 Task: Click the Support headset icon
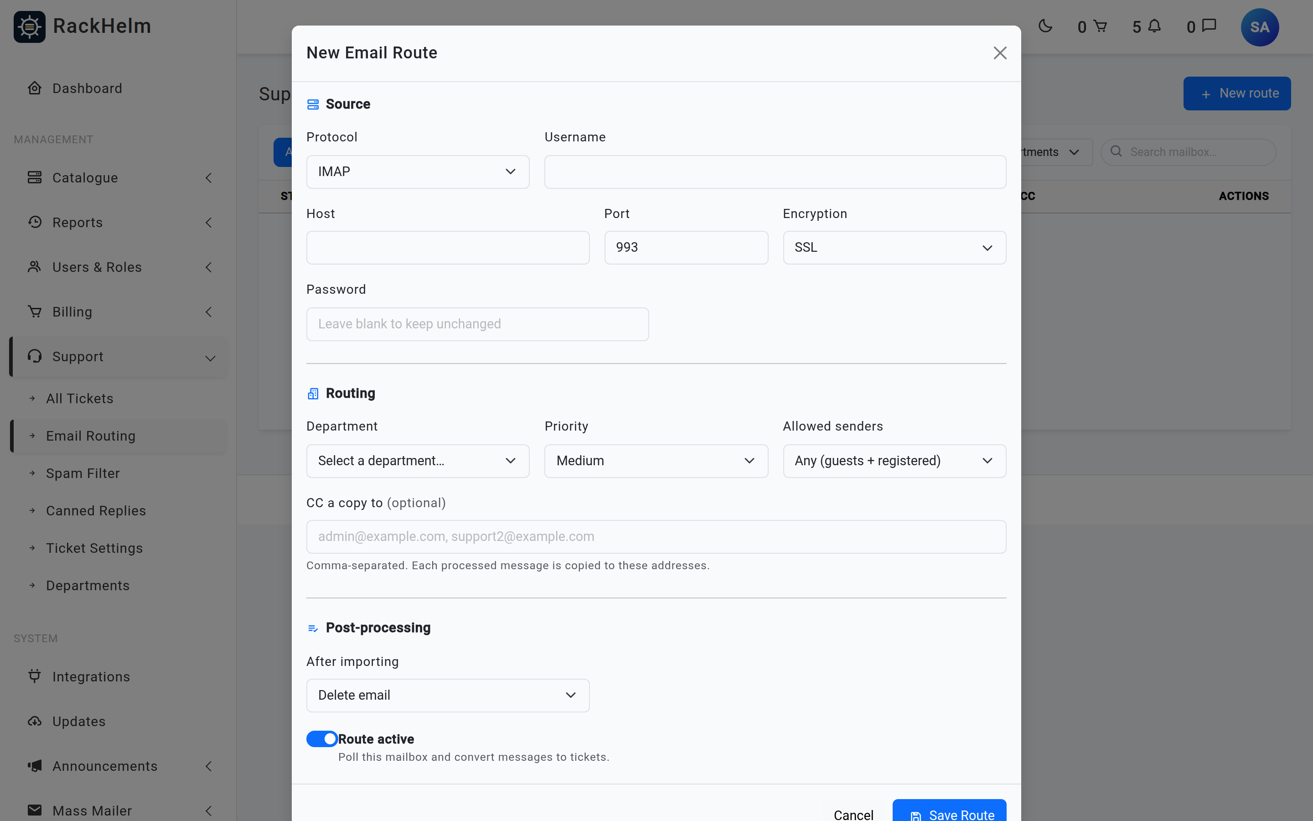click(x=35, y=356)
